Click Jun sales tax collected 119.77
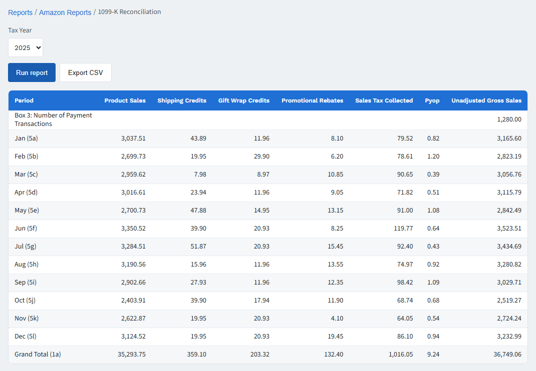This screenshot has width=536, height=371. click(x=403, y=228)
